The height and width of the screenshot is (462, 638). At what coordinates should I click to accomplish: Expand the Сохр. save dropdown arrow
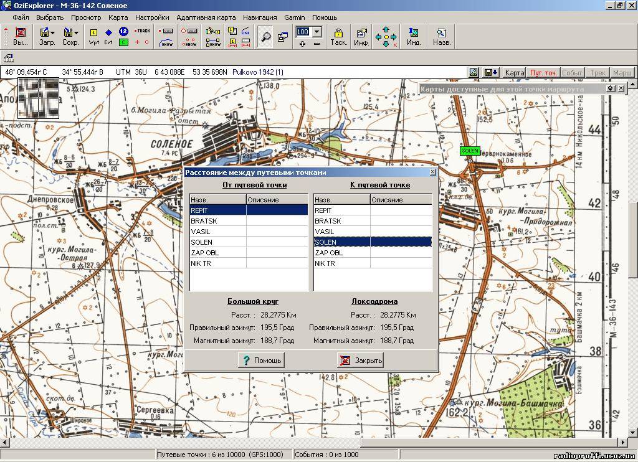click(76, 32)
